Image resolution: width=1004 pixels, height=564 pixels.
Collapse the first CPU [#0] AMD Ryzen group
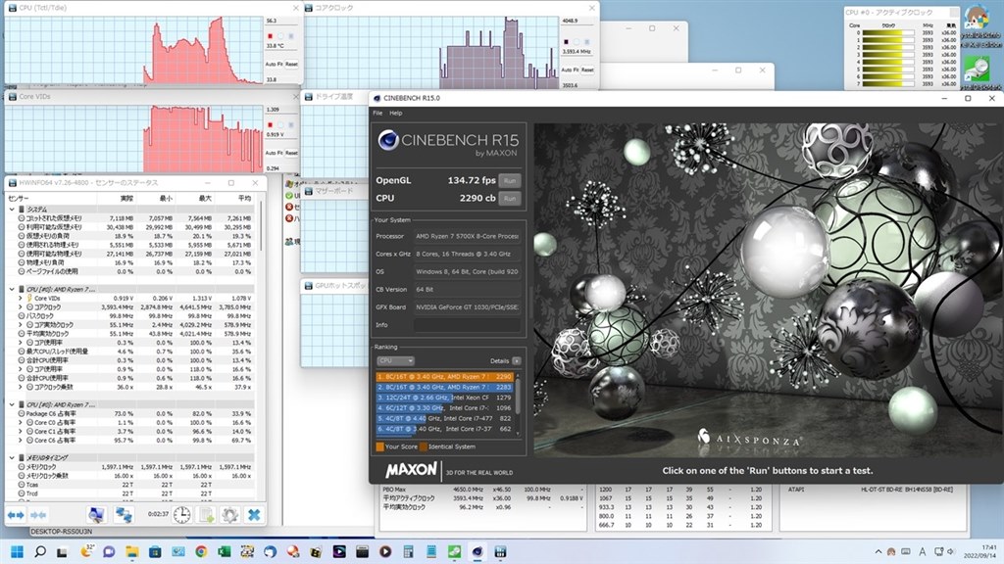[x=12, y=289]
